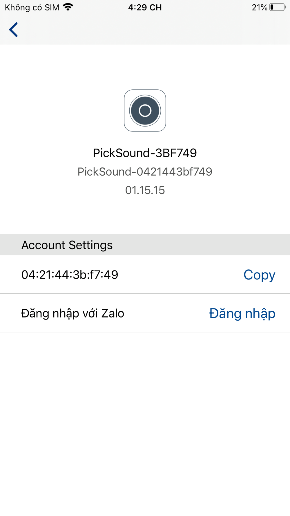The width and height of the screenshot is (290, 516).
Task: Select the device name PickSound-3BF749
Action: [145, 153]
